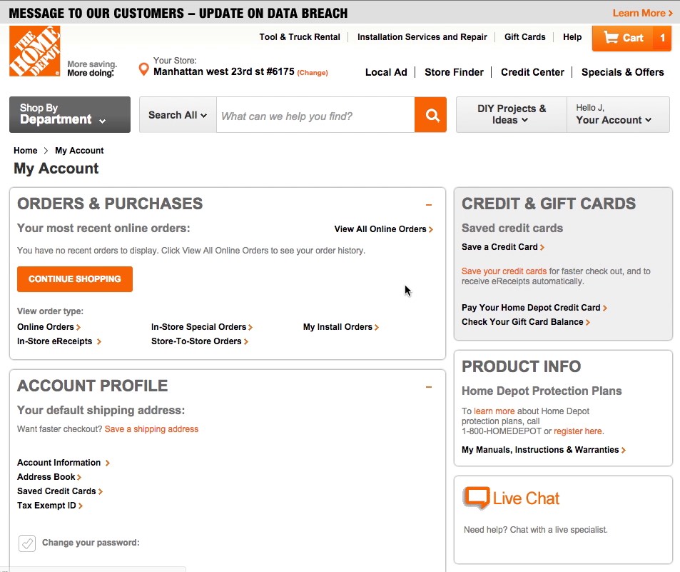Click the Live Chat speech bubble icon
This screenshot has height=572, width=680.
(476, 498)
